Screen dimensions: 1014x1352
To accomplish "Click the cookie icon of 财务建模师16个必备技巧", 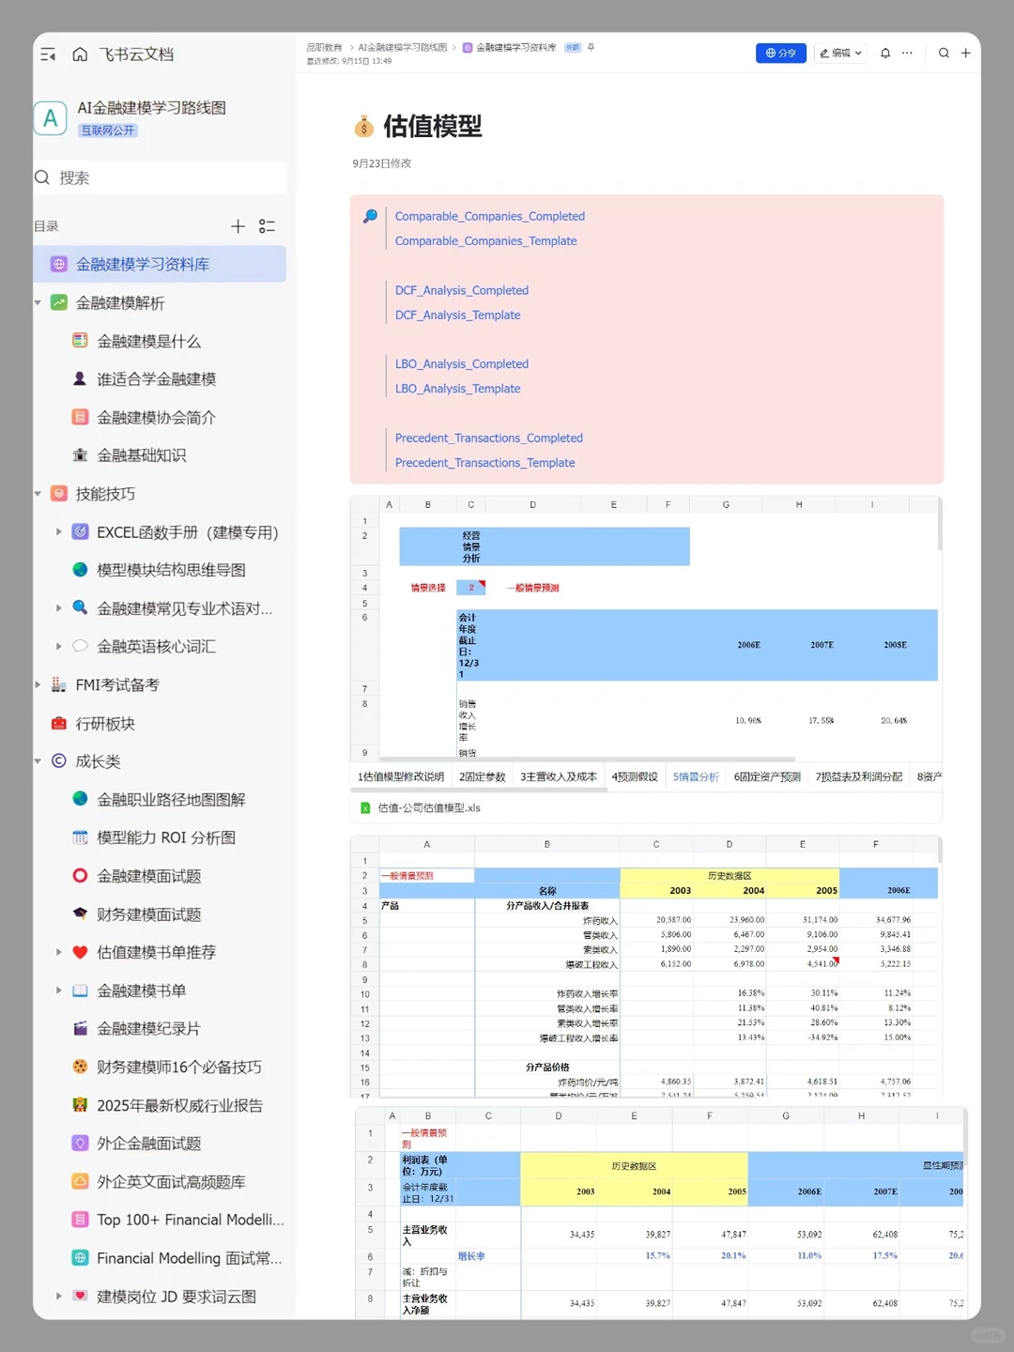I will (x=80, y=1067).
